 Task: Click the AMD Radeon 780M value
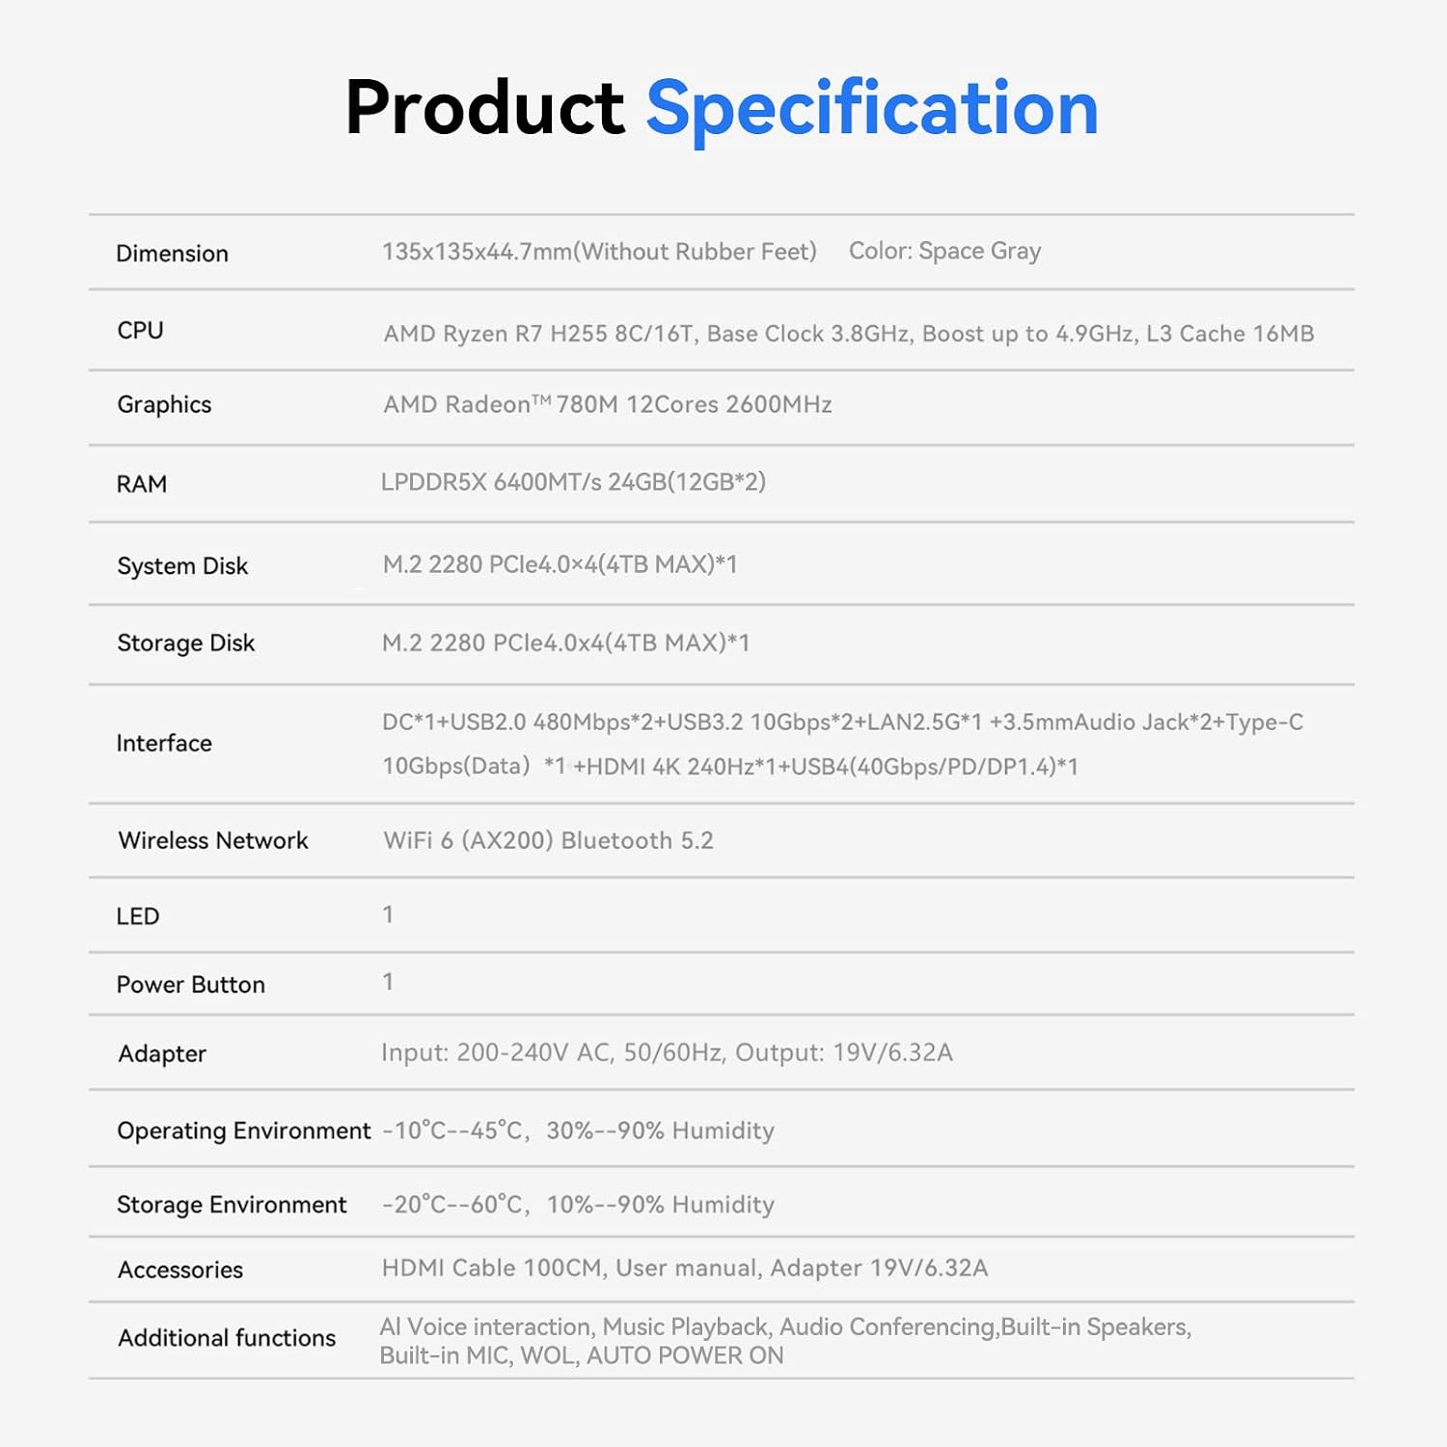pyautogui.click(x=608, y=404)
